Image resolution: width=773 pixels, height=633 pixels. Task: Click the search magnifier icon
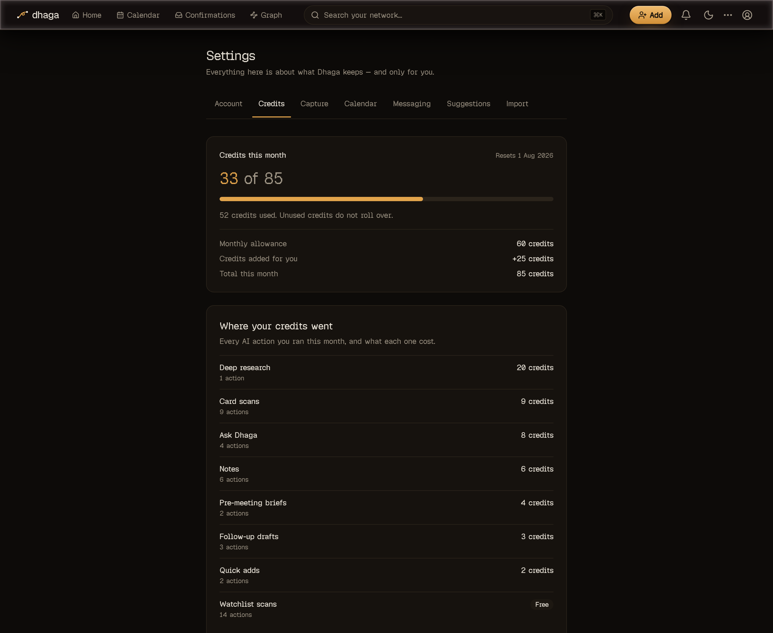(x=315, y=15)
